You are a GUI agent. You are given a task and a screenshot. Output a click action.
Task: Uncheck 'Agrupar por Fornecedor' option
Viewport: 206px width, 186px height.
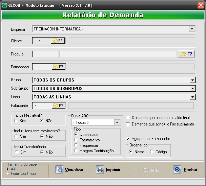[128, 139]
